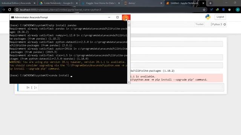Image resolution: width=241 pixels, height=135 pixels.
Task: Click the Anaconda Prompt scrollbar down arrow
Action: click(x=129, y=82)
